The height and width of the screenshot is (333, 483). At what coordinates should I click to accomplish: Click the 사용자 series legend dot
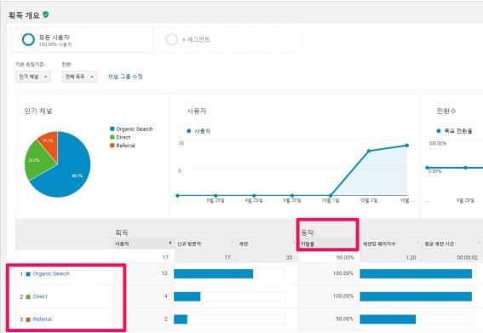pos(189,131)
